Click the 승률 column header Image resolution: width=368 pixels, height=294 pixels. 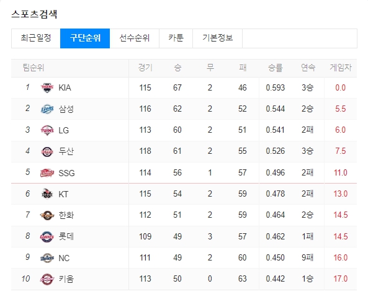(276, 68)
